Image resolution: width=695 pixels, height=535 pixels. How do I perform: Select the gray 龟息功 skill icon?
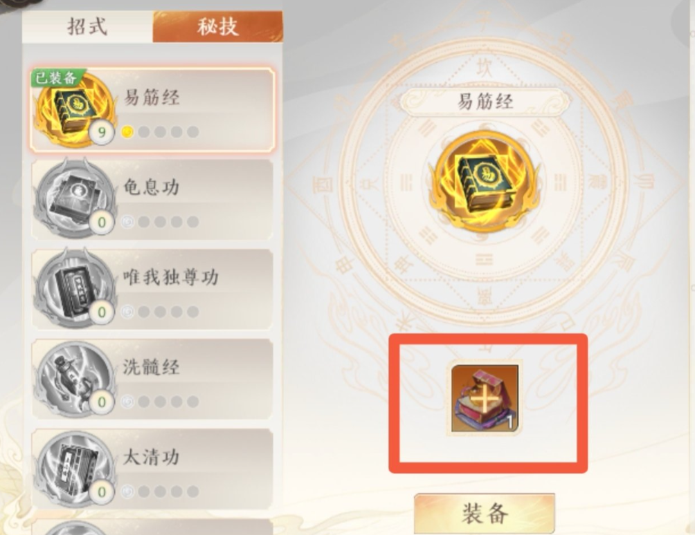coord(75,198)
